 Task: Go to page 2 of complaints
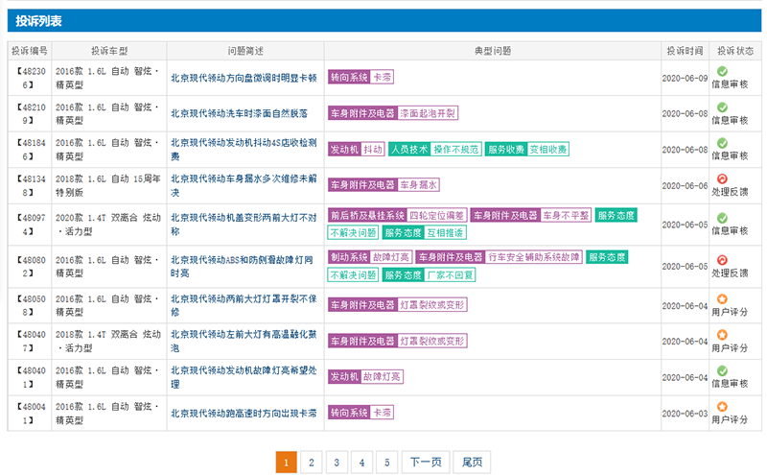click(x=311, y=462)
